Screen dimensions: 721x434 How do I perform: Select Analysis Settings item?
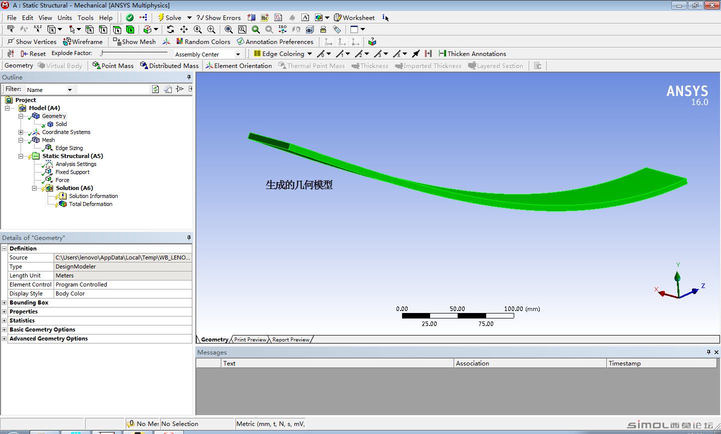tap(76, 164)
